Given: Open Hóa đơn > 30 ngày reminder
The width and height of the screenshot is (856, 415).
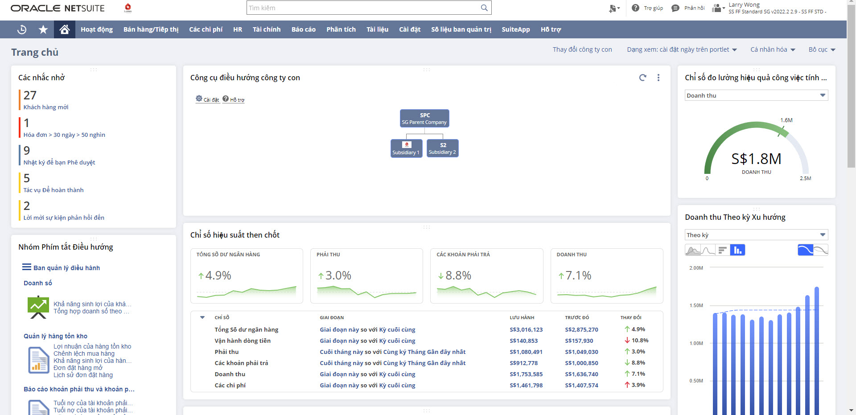Looking at the screenshot, I should [x=64, y=135].
